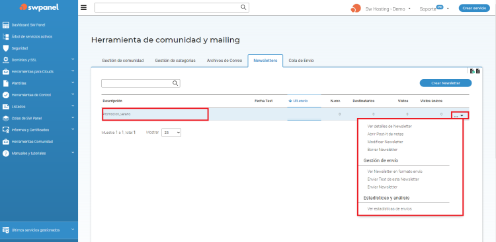Click the second export file icon
Viewport: 496px width, 242px height.
coord(477,71)
